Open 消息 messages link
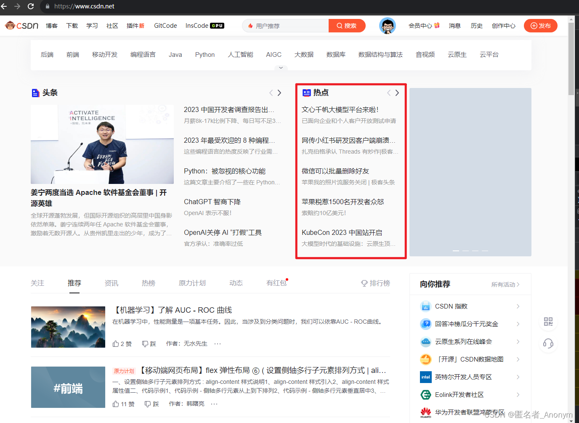The image size is (579, 423). click(x=455, y=26)
